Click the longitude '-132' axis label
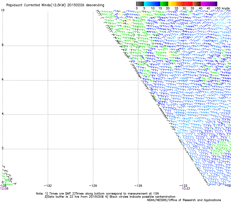Viewport: 231px width, 202px height. pyautogui.click(x=48, y=186)
